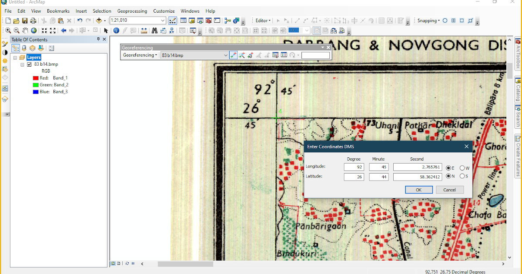Screen dimensions: 522x274
Task: Select the Go to XY tool
Action: tap(172, 30)
